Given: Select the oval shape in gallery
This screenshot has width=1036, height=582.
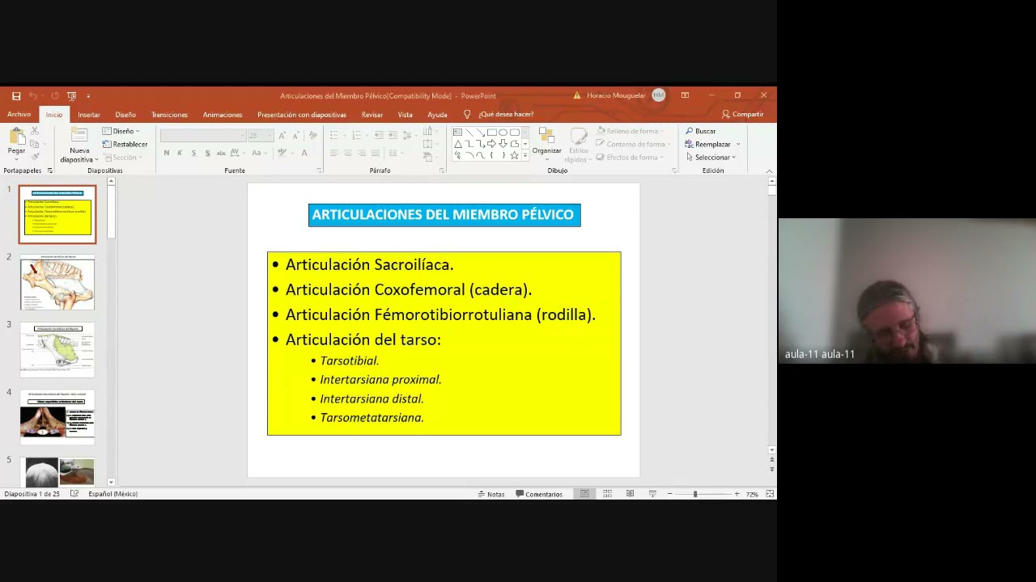Looking at the screenshot, I should point(503,132).
